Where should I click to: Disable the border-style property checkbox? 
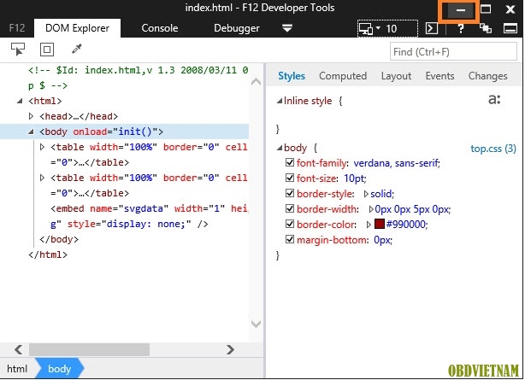pos(290,193)
